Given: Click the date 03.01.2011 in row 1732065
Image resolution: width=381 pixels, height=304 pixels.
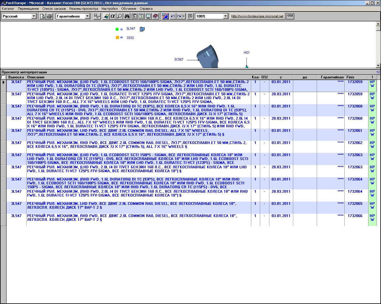Looking at the screenshot, I should click(x=281, y=204).
